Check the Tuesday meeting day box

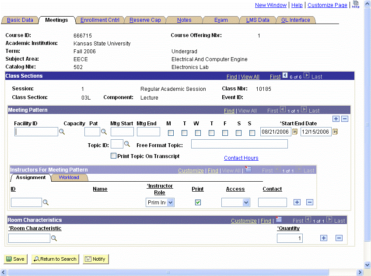[x=184, y=133]
